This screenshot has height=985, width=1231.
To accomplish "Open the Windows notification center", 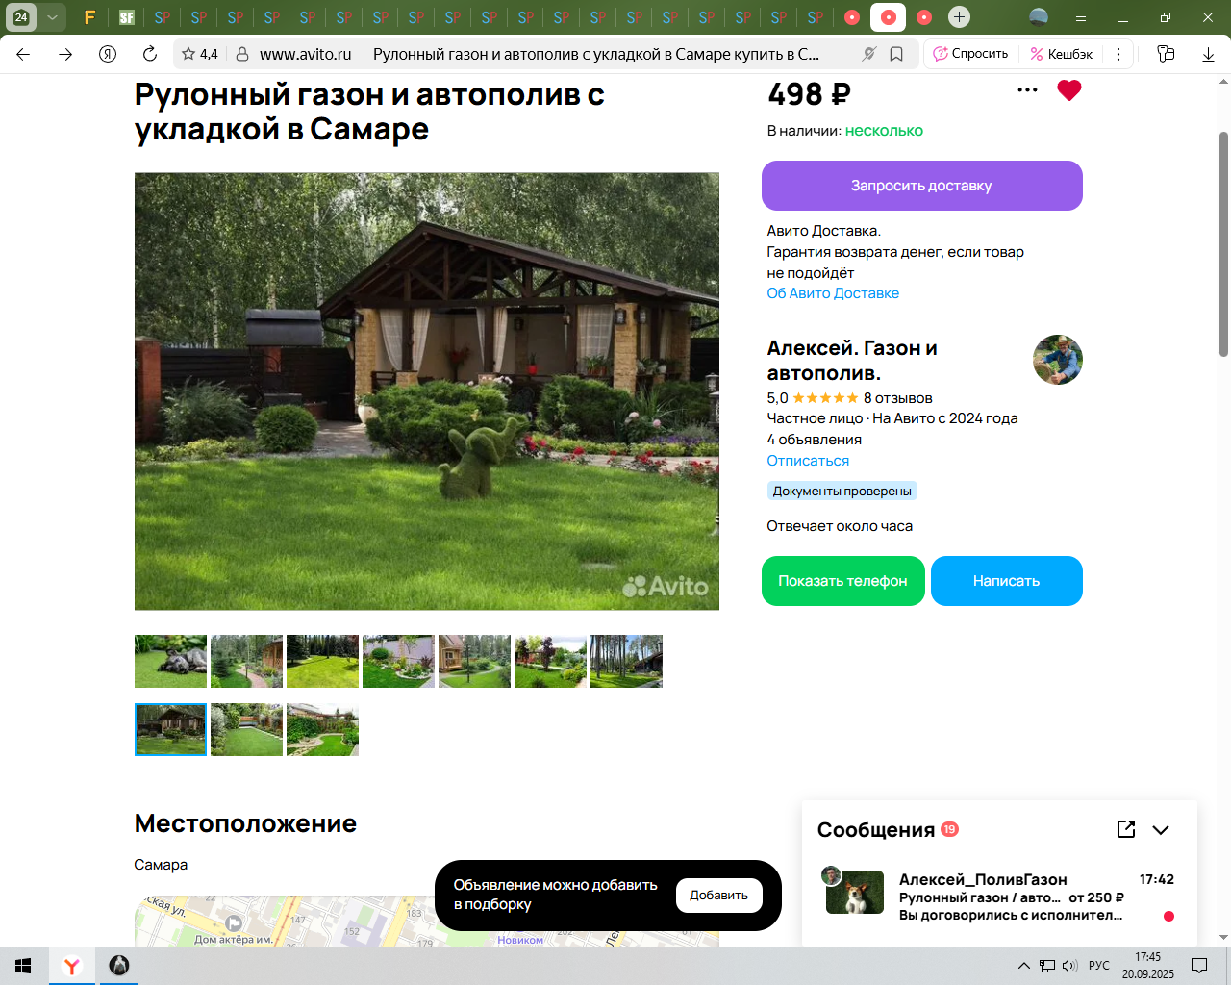I will [x=1199, y=966].
